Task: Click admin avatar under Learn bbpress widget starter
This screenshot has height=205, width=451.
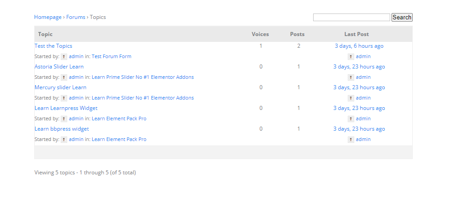Action: click(64, 140)
